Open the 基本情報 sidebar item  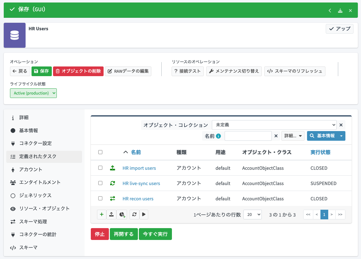(x=44, y=130)
